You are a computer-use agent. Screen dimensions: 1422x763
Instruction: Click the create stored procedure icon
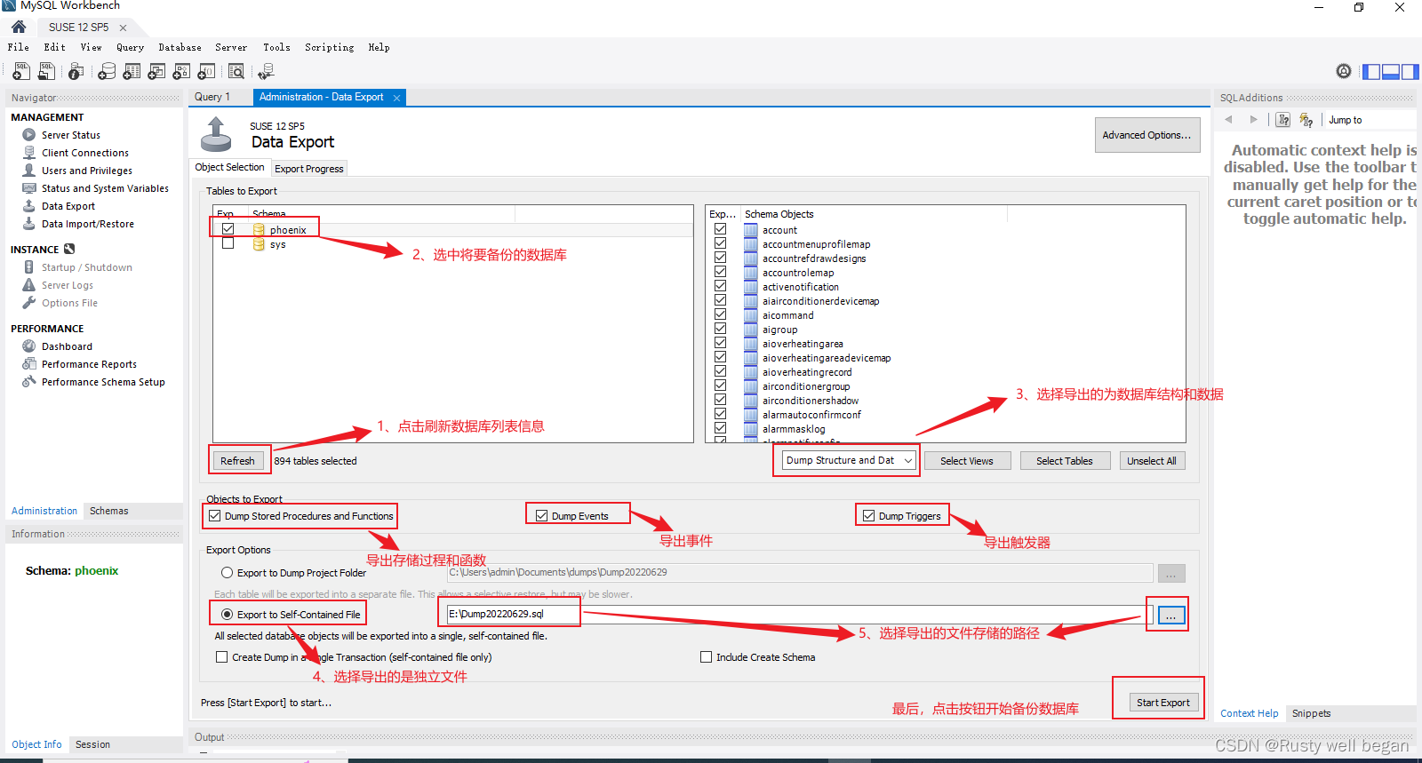point(181,71)
